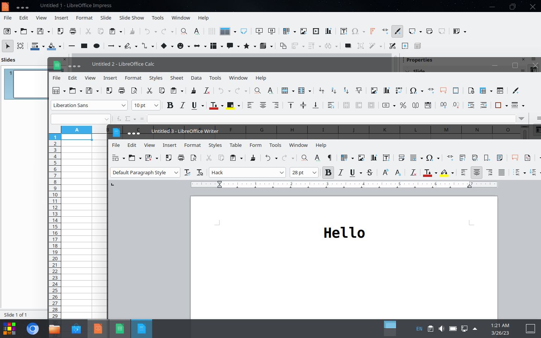Click AutoFilter icon in Calc toolbar

(x=359, y=91)
